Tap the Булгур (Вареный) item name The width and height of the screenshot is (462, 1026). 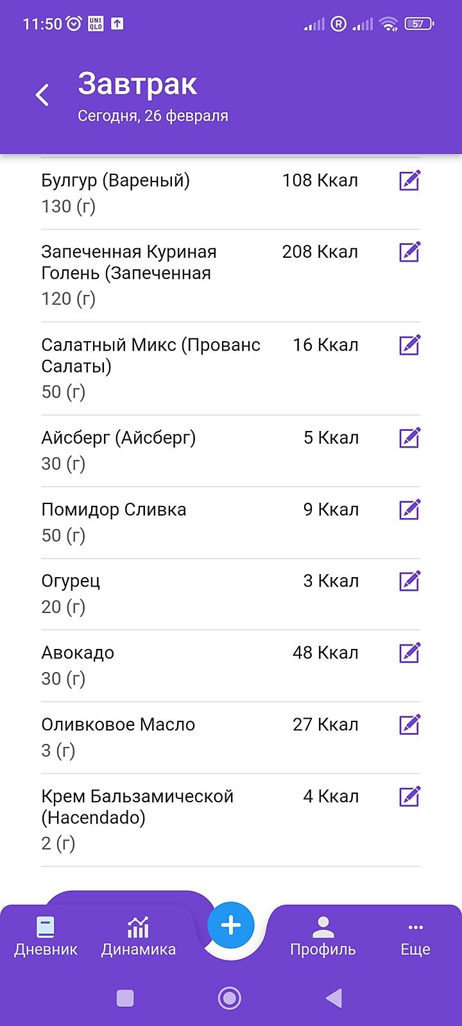pos(116,181)
